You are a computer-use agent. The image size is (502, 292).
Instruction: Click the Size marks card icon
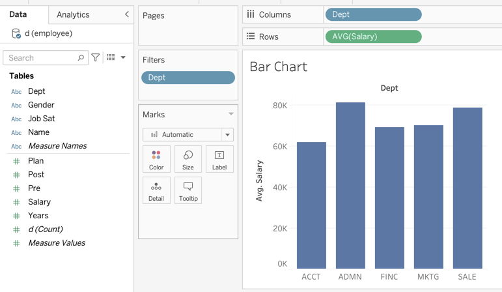(x=188, y=159)
